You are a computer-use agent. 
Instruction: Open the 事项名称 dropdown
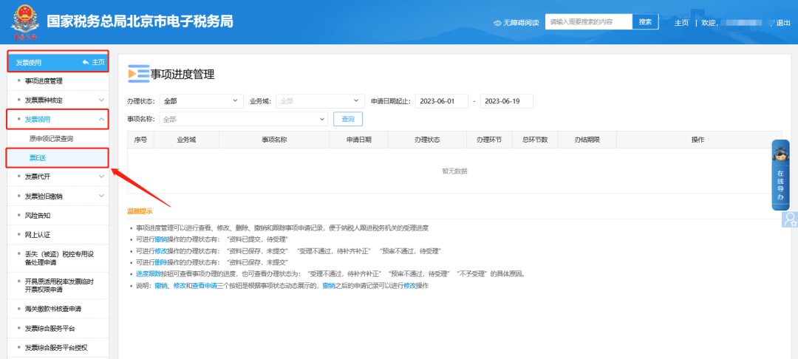click(x=242, y=119)
